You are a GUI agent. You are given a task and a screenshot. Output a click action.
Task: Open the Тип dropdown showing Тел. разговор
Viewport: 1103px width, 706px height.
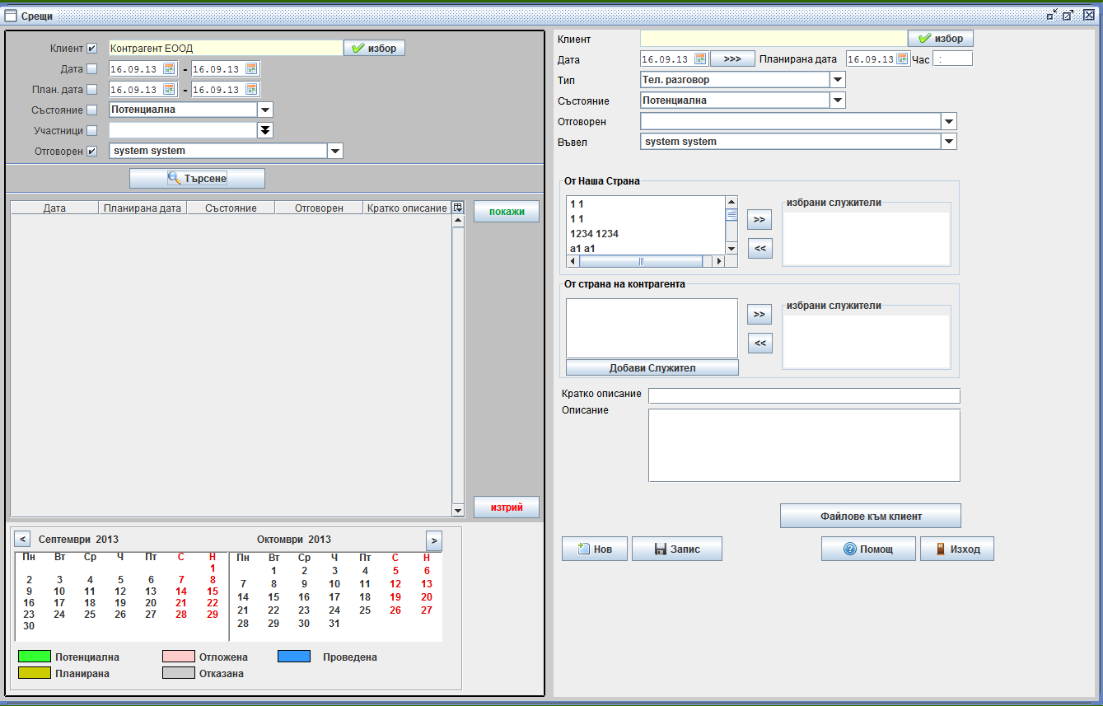(x=838, y=80)
